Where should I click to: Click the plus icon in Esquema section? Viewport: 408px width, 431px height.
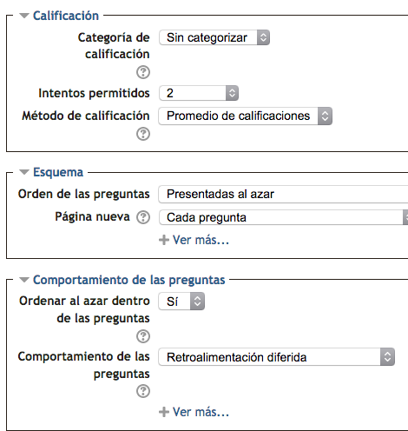(164, 240)
